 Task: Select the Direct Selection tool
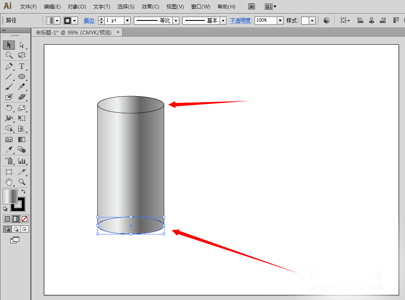pyautogui.click(x=22, y=45)
